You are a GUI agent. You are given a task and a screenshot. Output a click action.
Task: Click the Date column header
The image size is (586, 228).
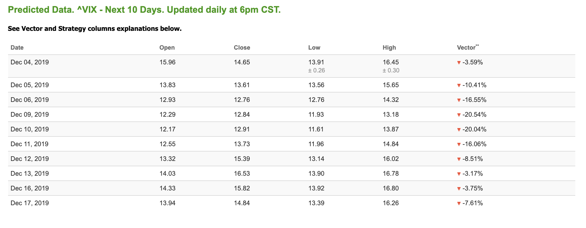click(x=17, y=48)
